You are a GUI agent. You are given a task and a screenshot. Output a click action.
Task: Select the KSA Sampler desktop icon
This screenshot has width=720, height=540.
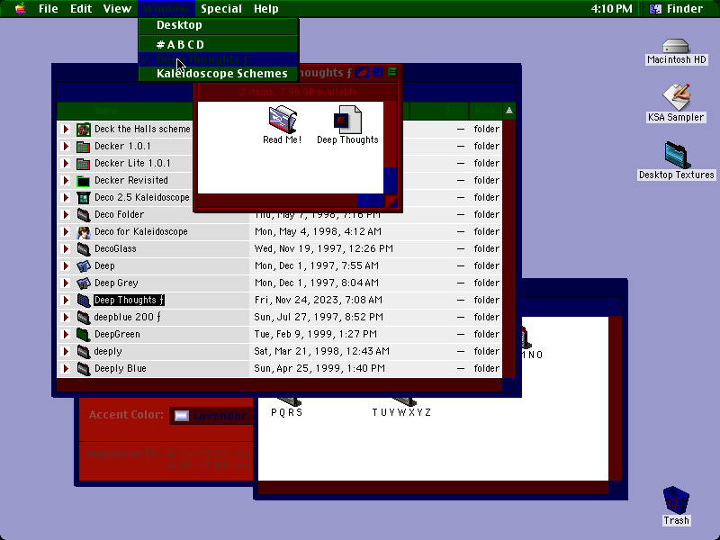pyautogui.click(x=676, y=96)
